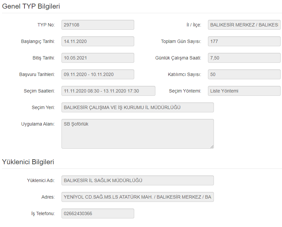Click the İş Telefonu phone number field
The height and width of the screenshot is (227, 282).
coord(98,213)
